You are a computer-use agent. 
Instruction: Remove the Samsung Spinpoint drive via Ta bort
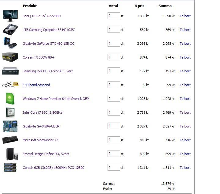(185, 30)
